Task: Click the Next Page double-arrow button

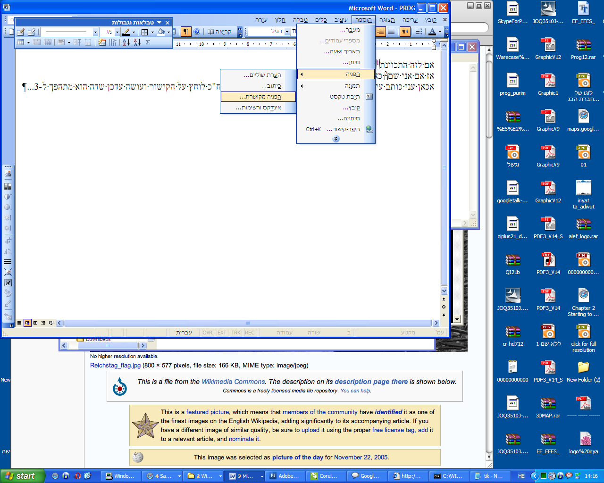Action: click(x=444, y=314)
